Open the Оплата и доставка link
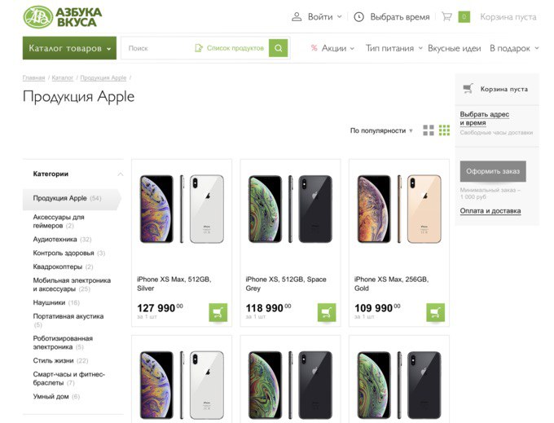 click(x=490, y=211)
